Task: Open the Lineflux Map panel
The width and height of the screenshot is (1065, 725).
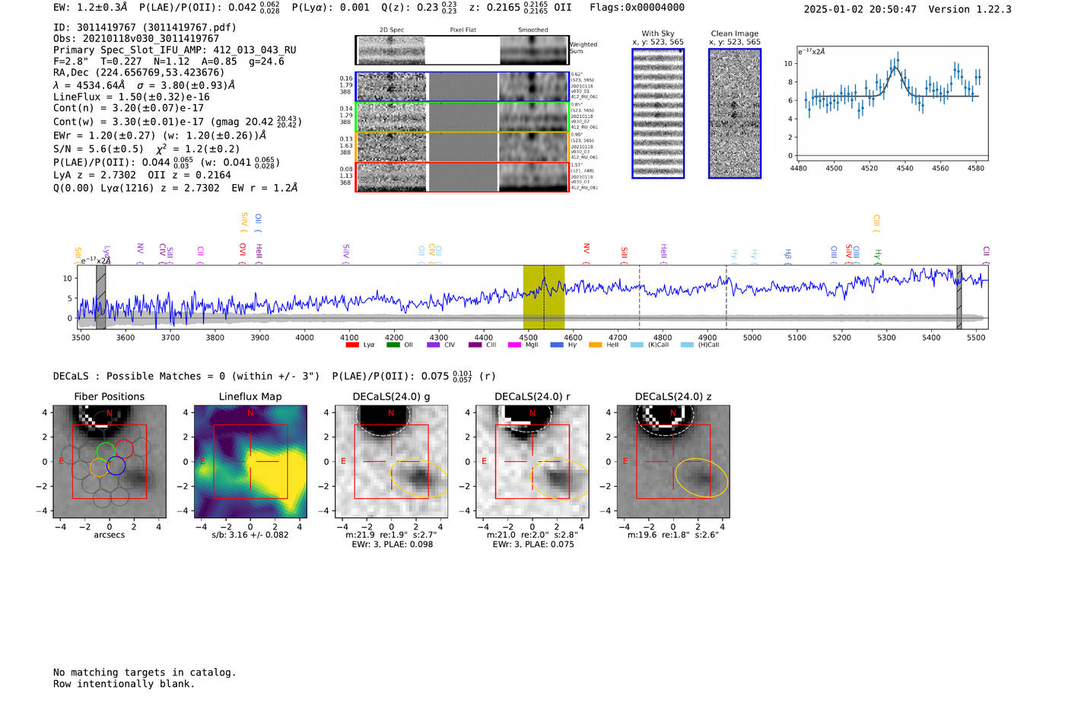Action: 250,462
